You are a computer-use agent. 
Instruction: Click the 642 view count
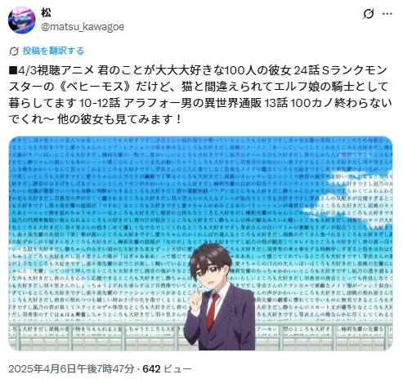tap(151, 369)
